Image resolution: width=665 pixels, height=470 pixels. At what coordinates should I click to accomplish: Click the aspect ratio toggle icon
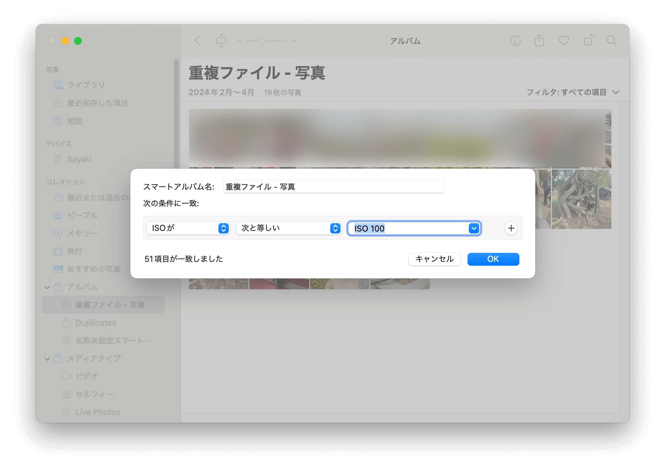pos(221,41)
